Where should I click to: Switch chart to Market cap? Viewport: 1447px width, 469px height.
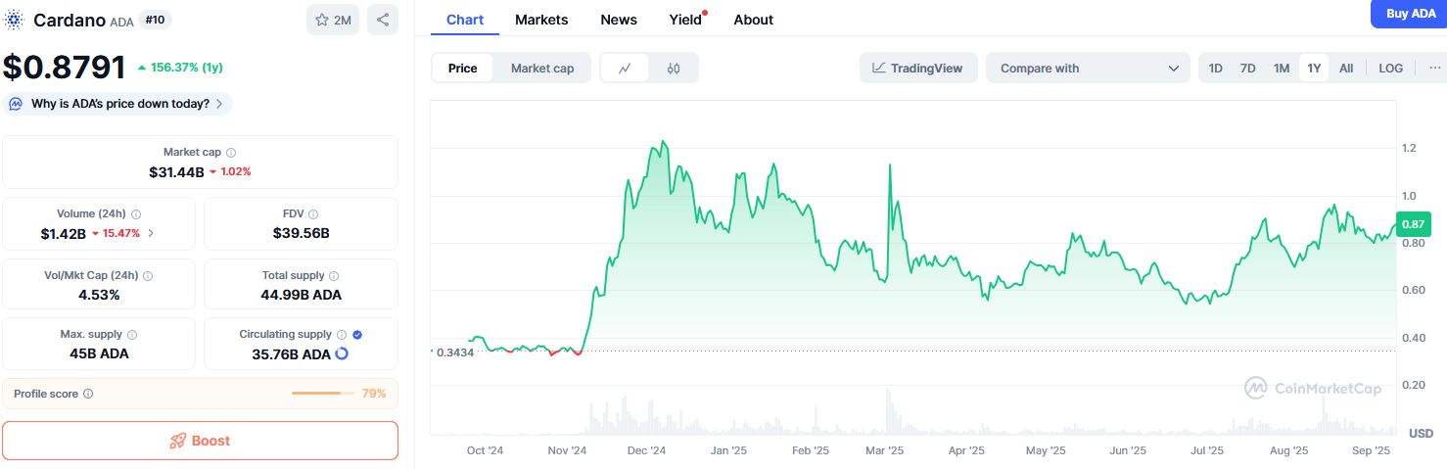(x=542, y=68)
